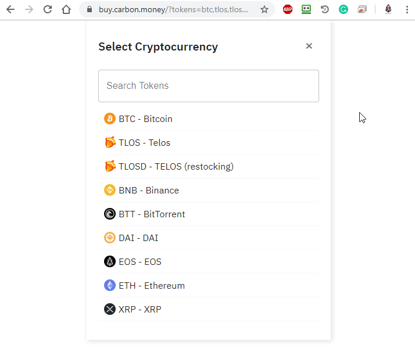Click the BitTorrent logo icon

tap(110, 214)
